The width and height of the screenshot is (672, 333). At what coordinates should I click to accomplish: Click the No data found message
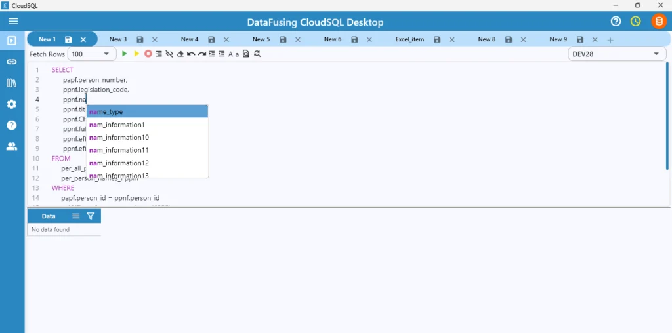pyautogui.click(x=51, y=230)
